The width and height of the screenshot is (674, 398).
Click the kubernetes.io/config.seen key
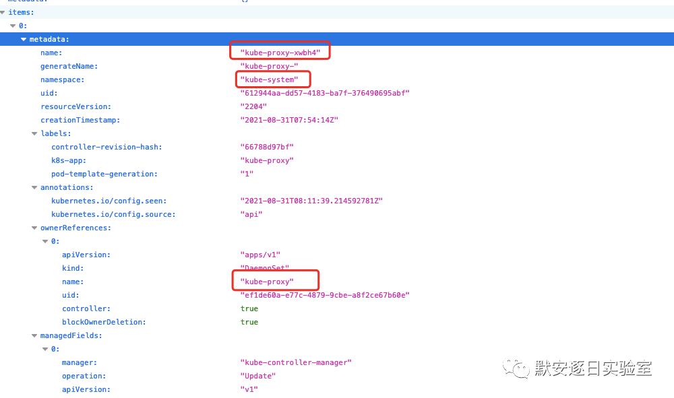click(x=109, y=201)
